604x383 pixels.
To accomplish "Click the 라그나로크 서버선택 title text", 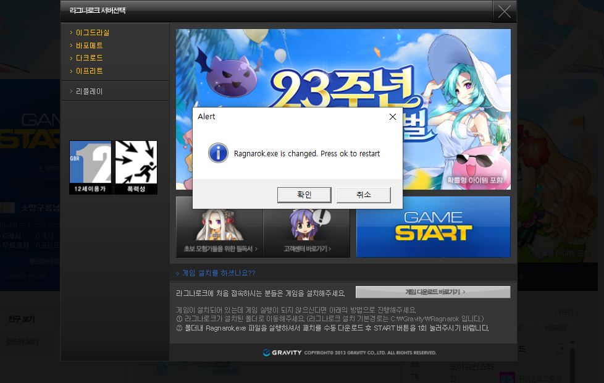I will tap(98, 11).
